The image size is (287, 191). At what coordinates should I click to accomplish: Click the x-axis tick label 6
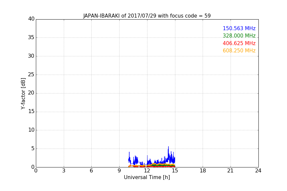pyautogui.click(x=91, y=171)
